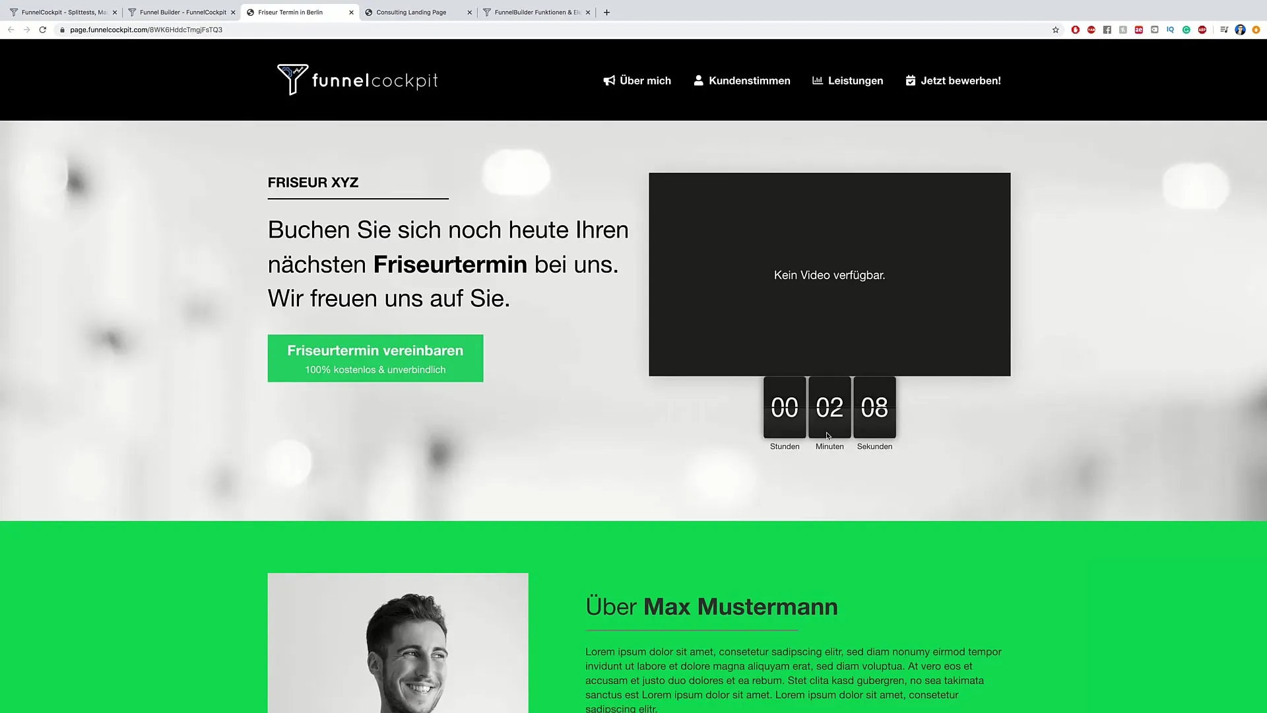Click the FunnelCockpit logo icon

point(292,79)
